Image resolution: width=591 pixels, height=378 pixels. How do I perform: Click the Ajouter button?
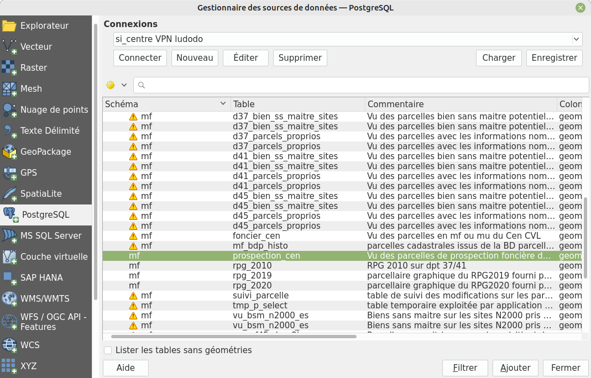point(515,368)
